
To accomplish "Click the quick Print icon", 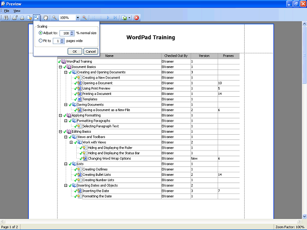I will coord(22,18).
